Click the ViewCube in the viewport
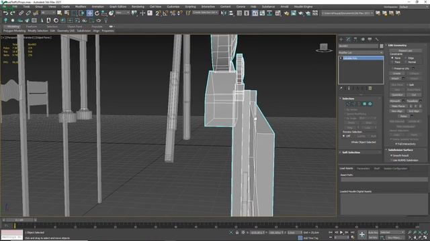The image size is (430, 241). pyautogui.click(x=324, y=48)
